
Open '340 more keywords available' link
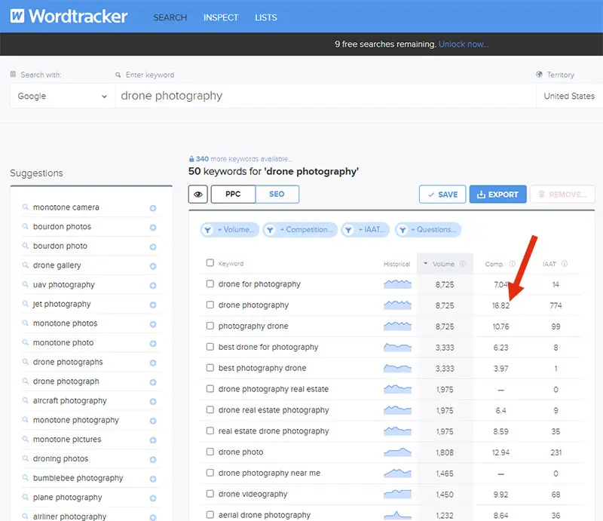240,159
